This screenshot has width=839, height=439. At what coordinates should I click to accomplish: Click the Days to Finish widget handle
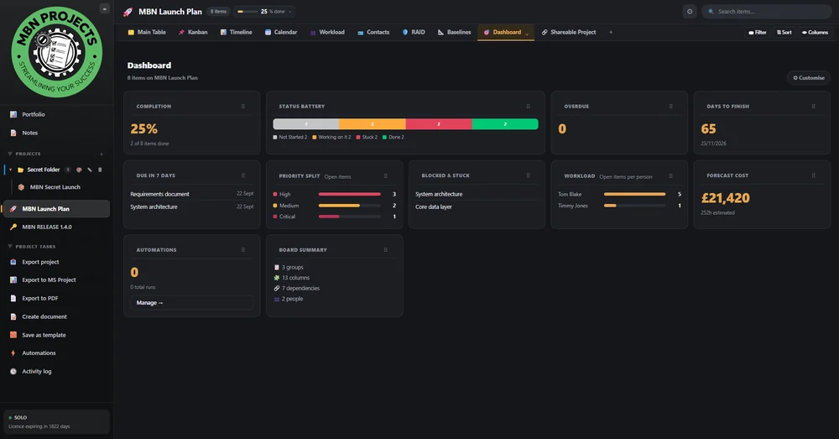[813, 106]
